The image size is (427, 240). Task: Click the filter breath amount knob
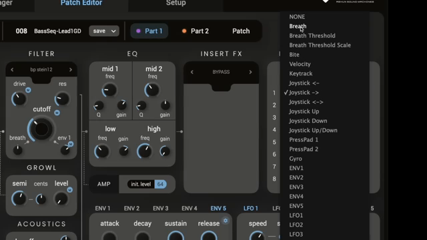coord(18,150)
